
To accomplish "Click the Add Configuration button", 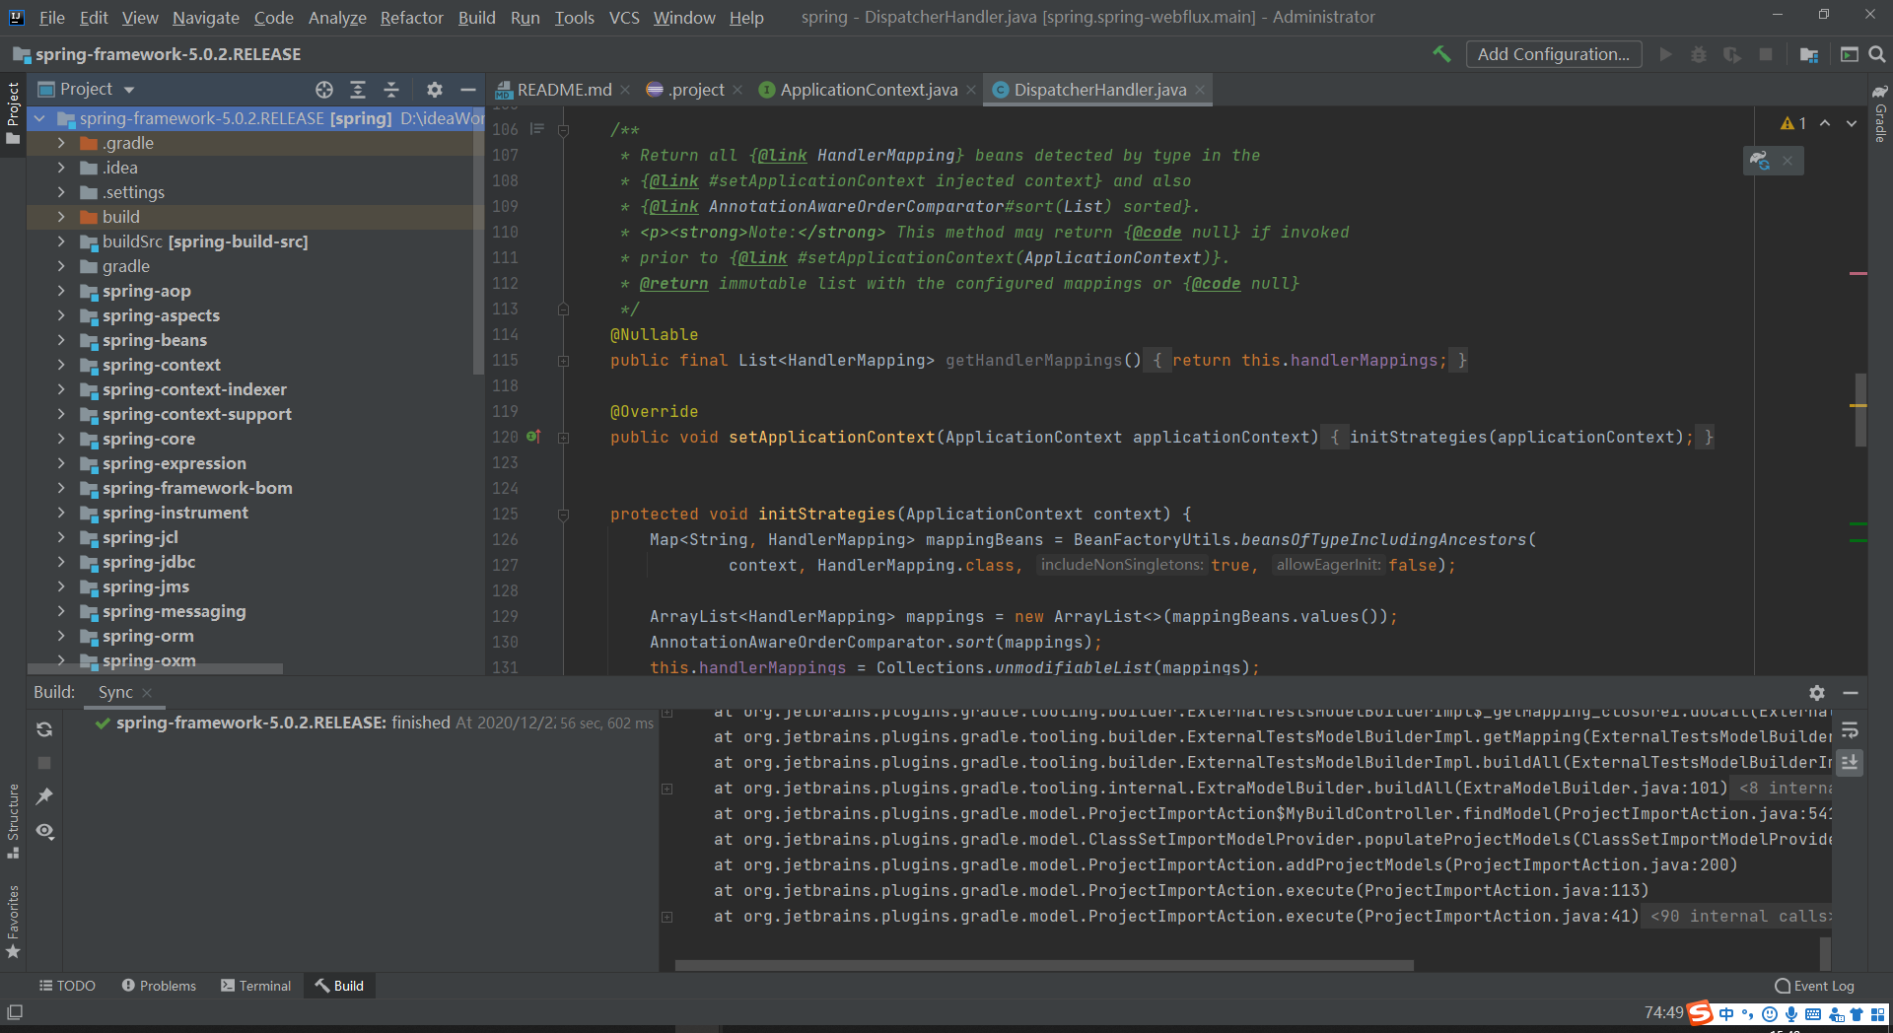I will (1554, 54).
